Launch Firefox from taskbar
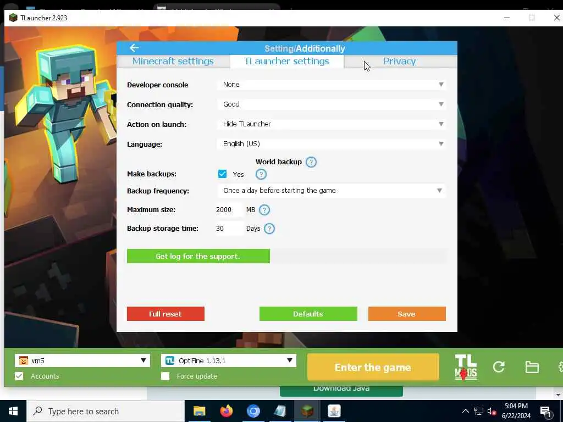The width and height of the screenshot is (563, 422). pyautogui.click(x=226, y=411)
